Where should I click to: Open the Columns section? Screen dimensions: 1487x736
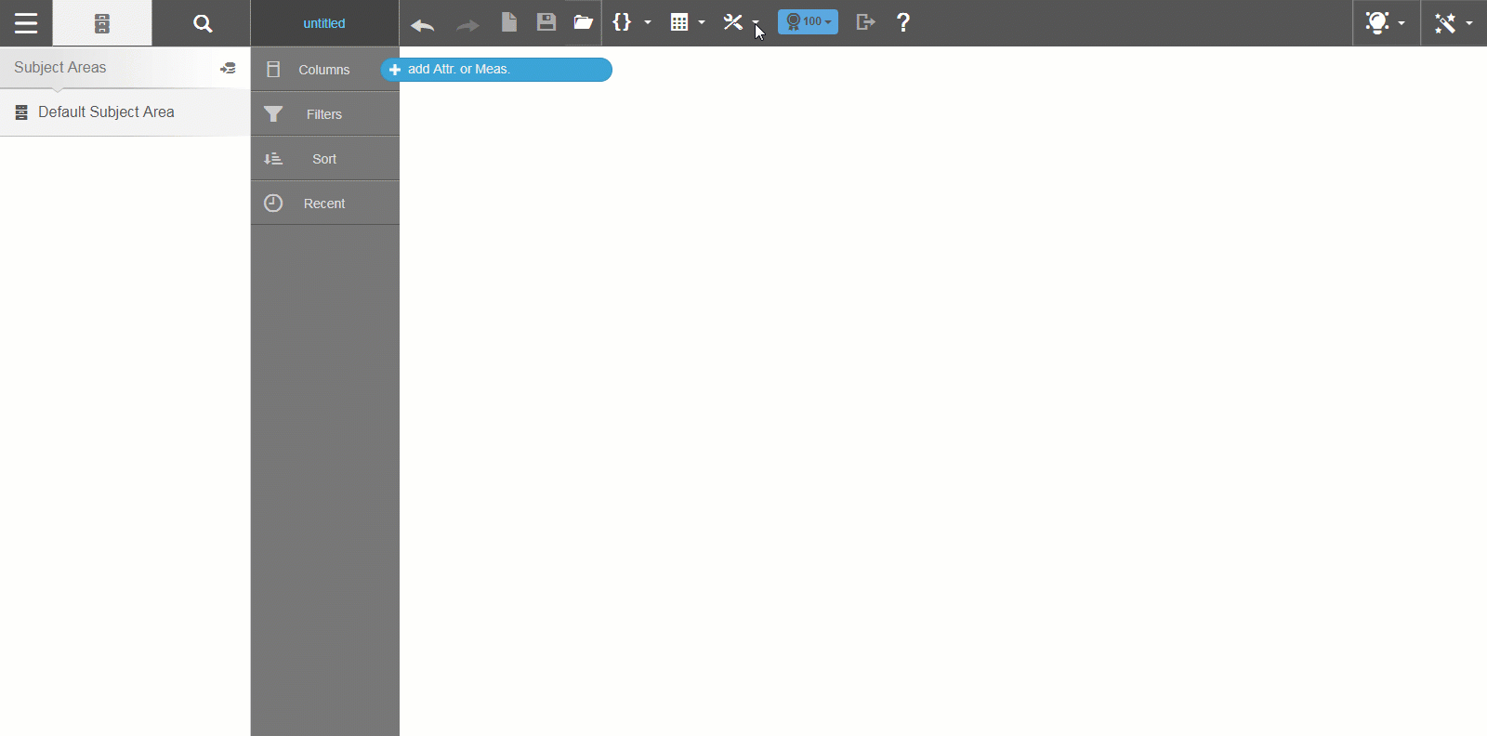tap(324, 70)
